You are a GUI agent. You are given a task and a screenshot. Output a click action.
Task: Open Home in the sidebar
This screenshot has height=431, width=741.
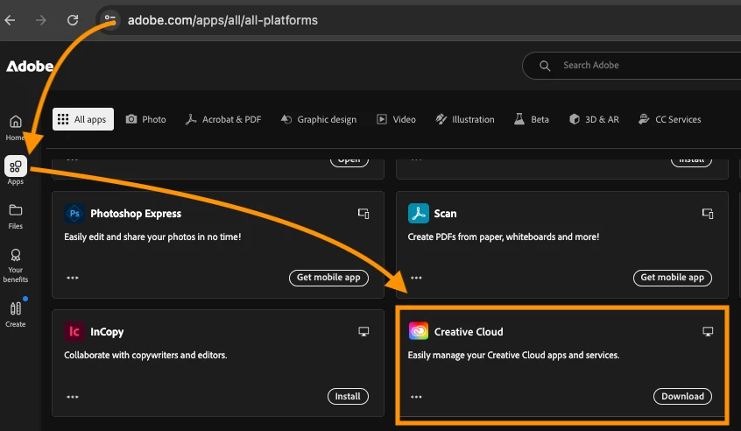point(15,128)
